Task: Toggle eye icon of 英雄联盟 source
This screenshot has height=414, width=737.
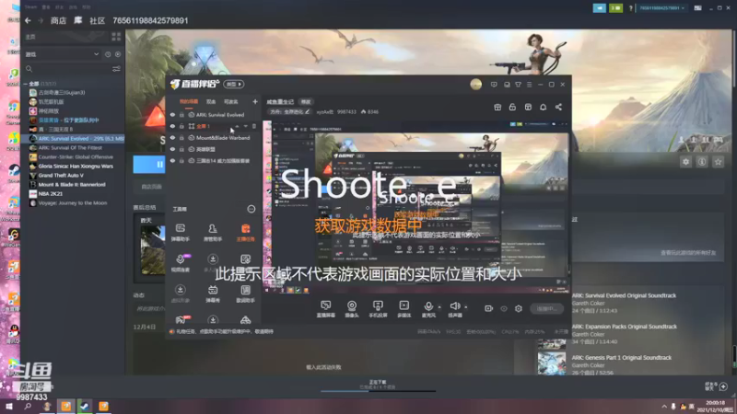Action: click(x=172, y=149)
